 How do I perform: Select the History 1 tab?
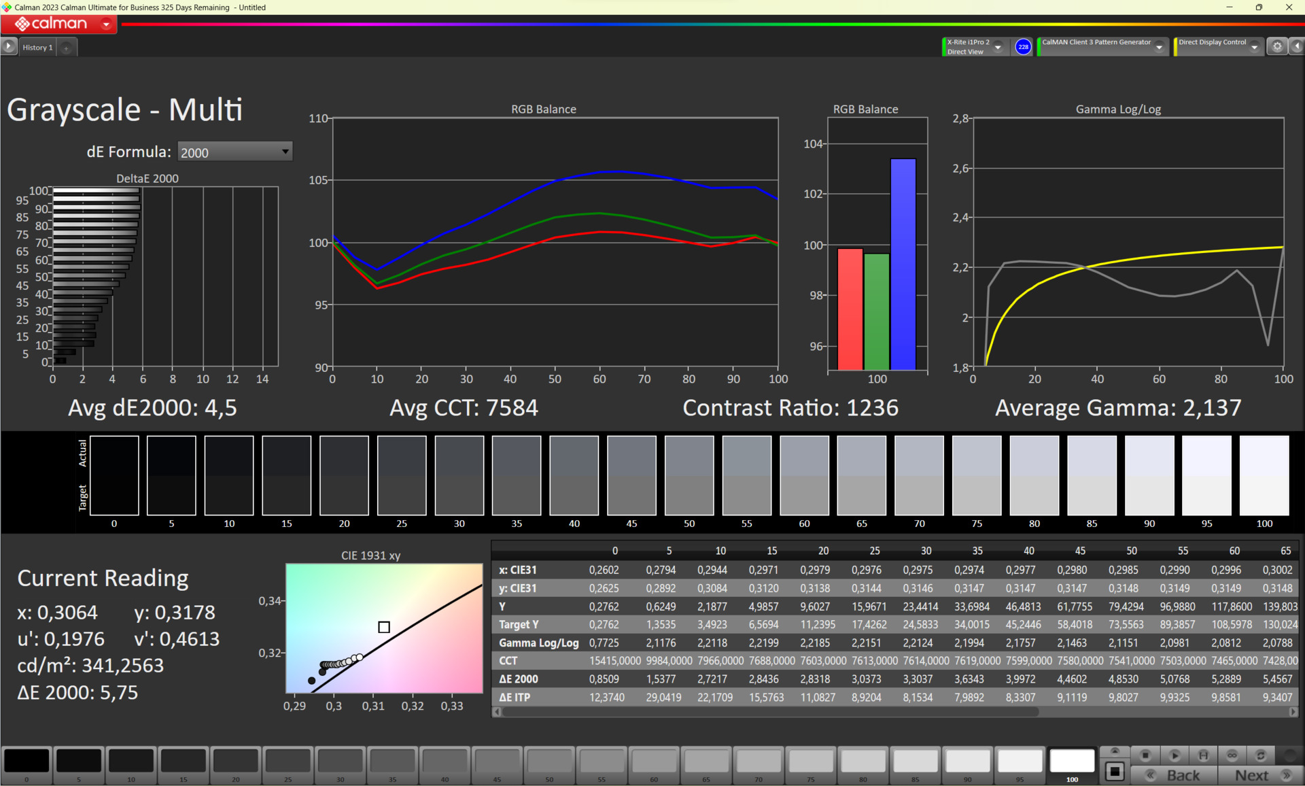point(37,48)
